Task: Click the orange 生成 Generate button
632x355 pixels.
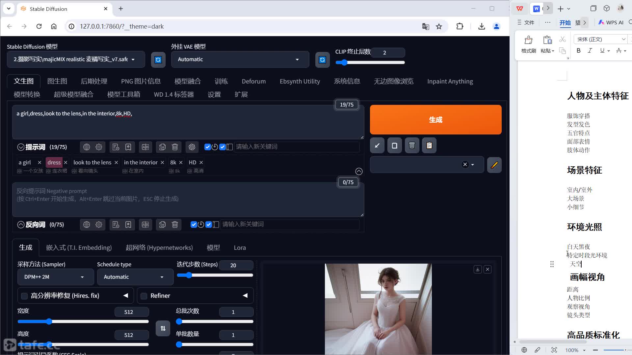Action: (436, 120)
